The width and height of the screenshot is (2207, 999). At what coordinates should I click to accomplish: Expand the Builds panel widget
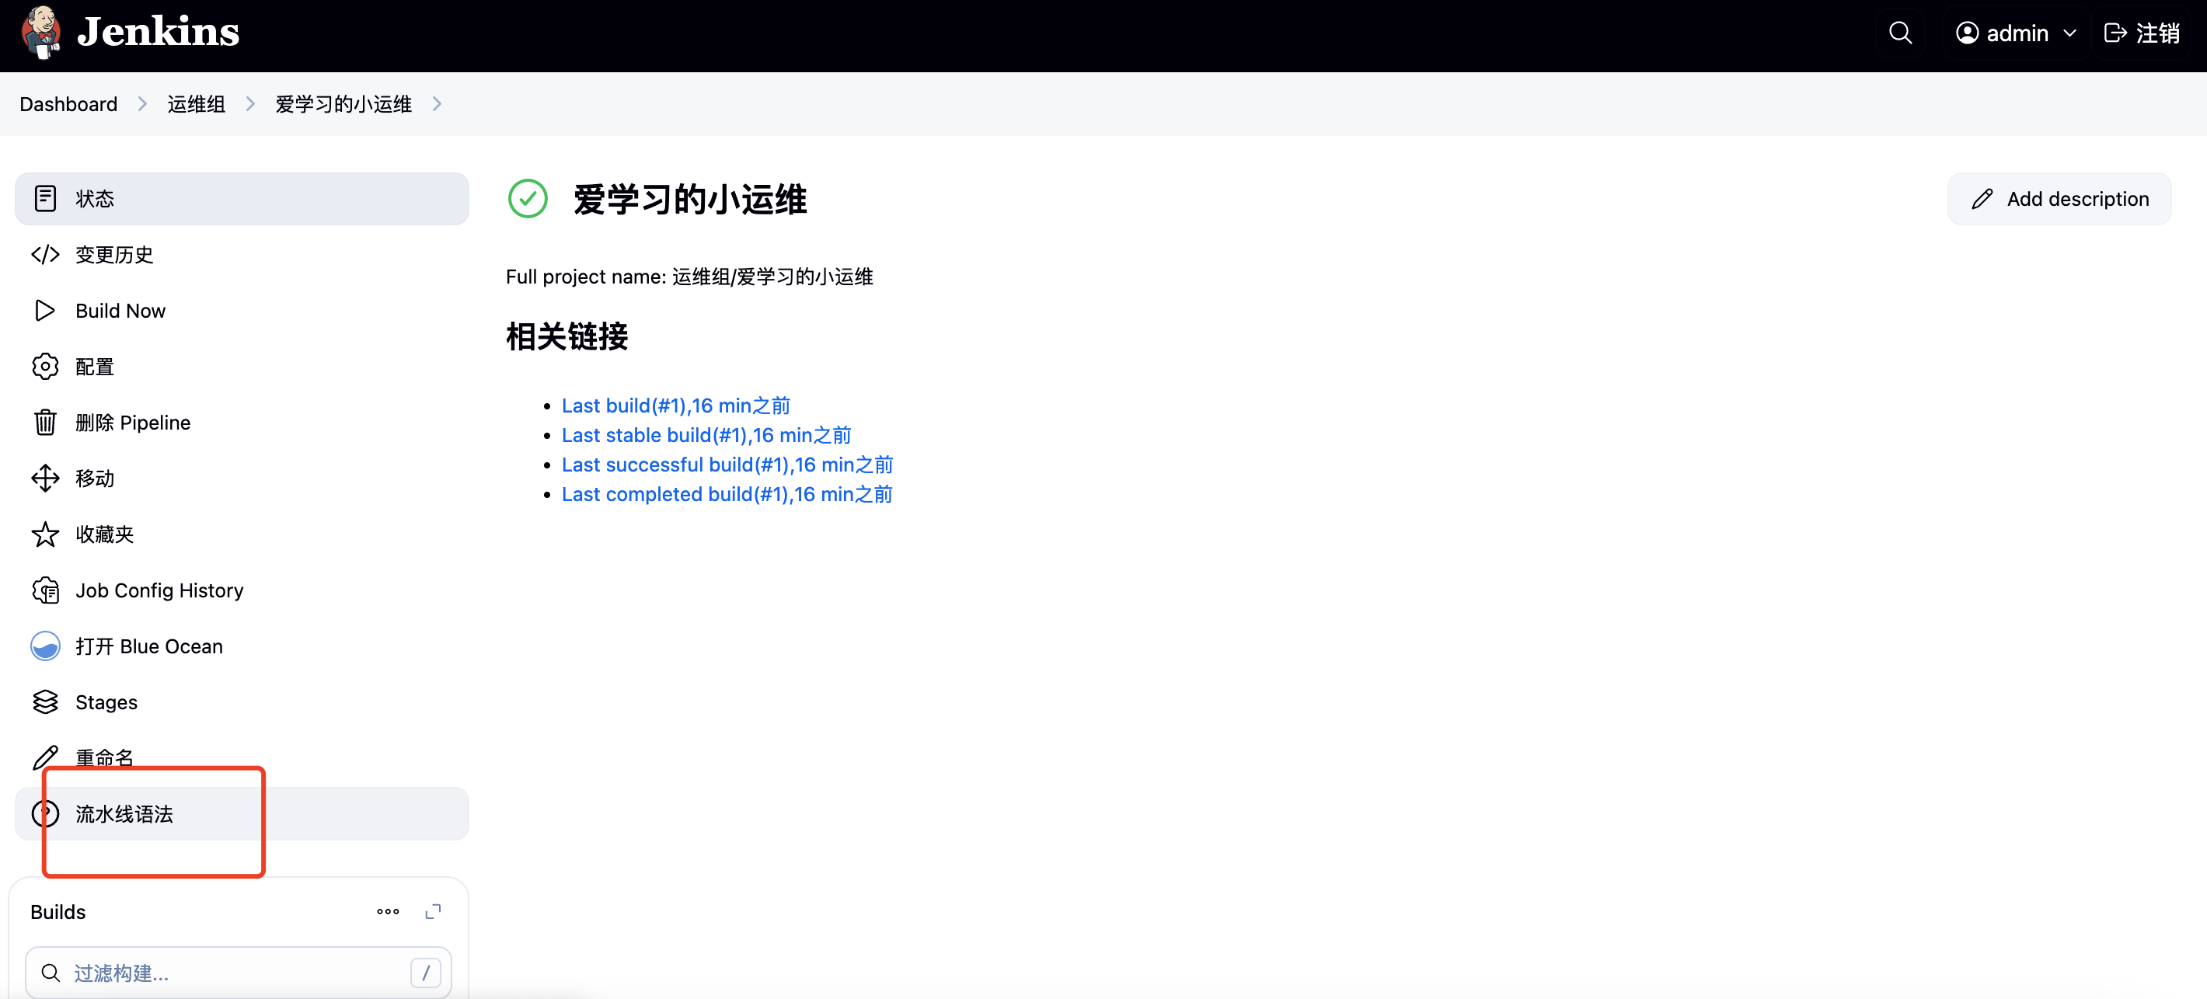[433, 912]
